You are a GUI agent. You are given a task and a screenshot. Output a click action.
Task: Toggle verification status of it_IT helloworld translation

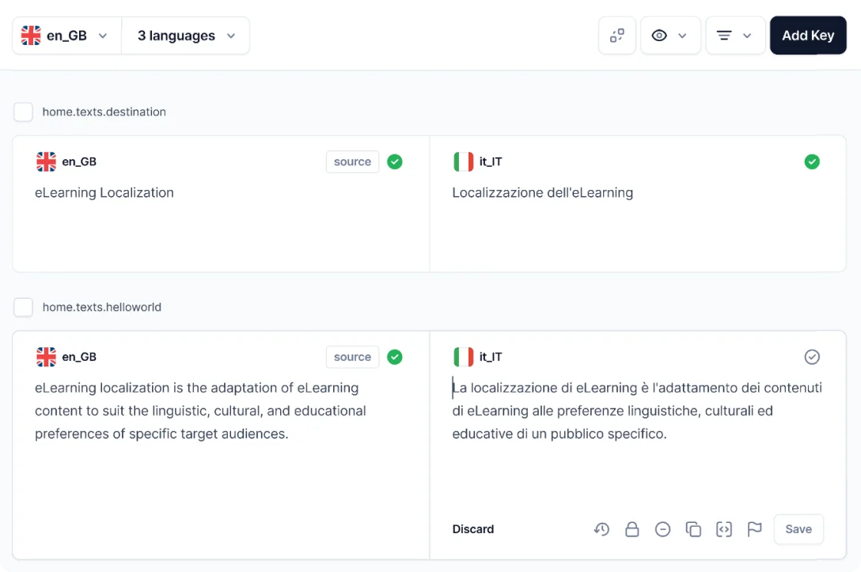pyautogui.click(x=812, y=357)
